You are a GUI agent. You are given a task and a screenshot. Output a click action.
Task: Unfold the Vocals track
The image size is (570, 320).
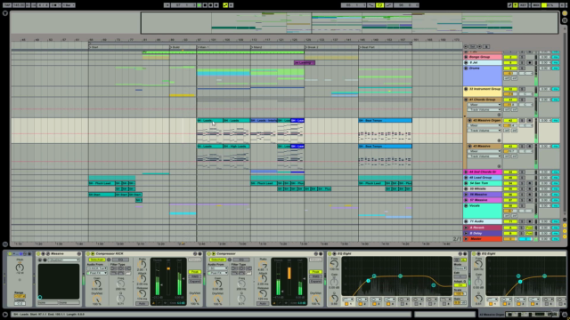pos(466,205)
